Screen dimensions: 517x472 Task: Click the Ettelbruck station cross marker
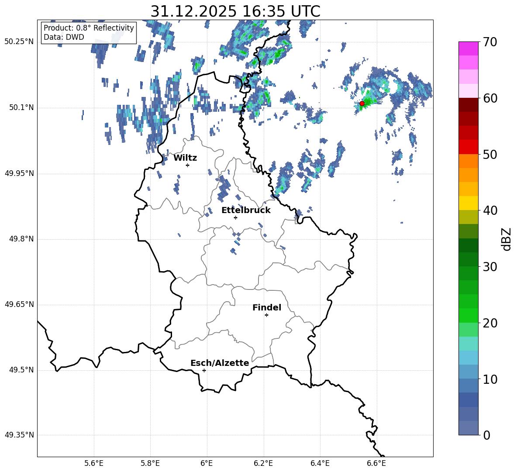(x=235, y=217)
